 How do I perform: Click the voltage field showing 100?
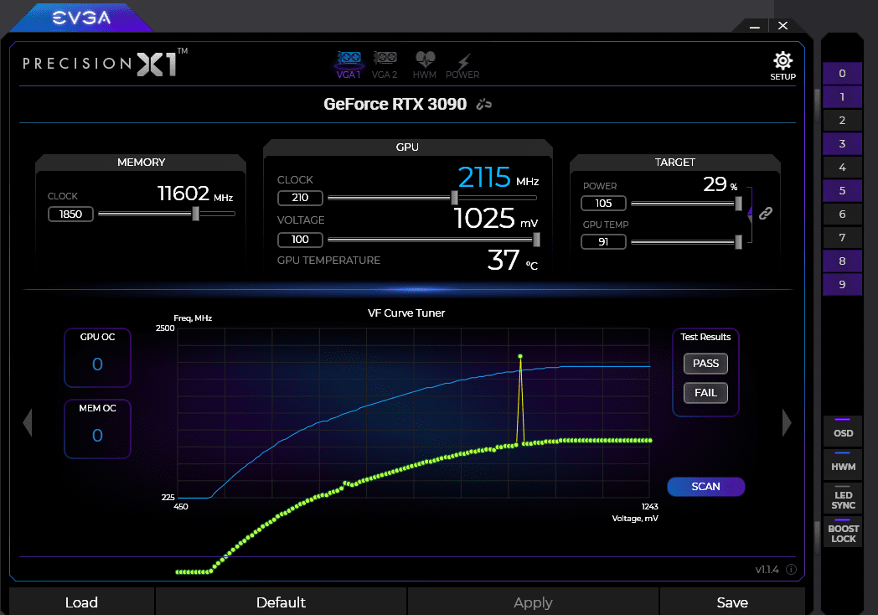coord(300,240)
